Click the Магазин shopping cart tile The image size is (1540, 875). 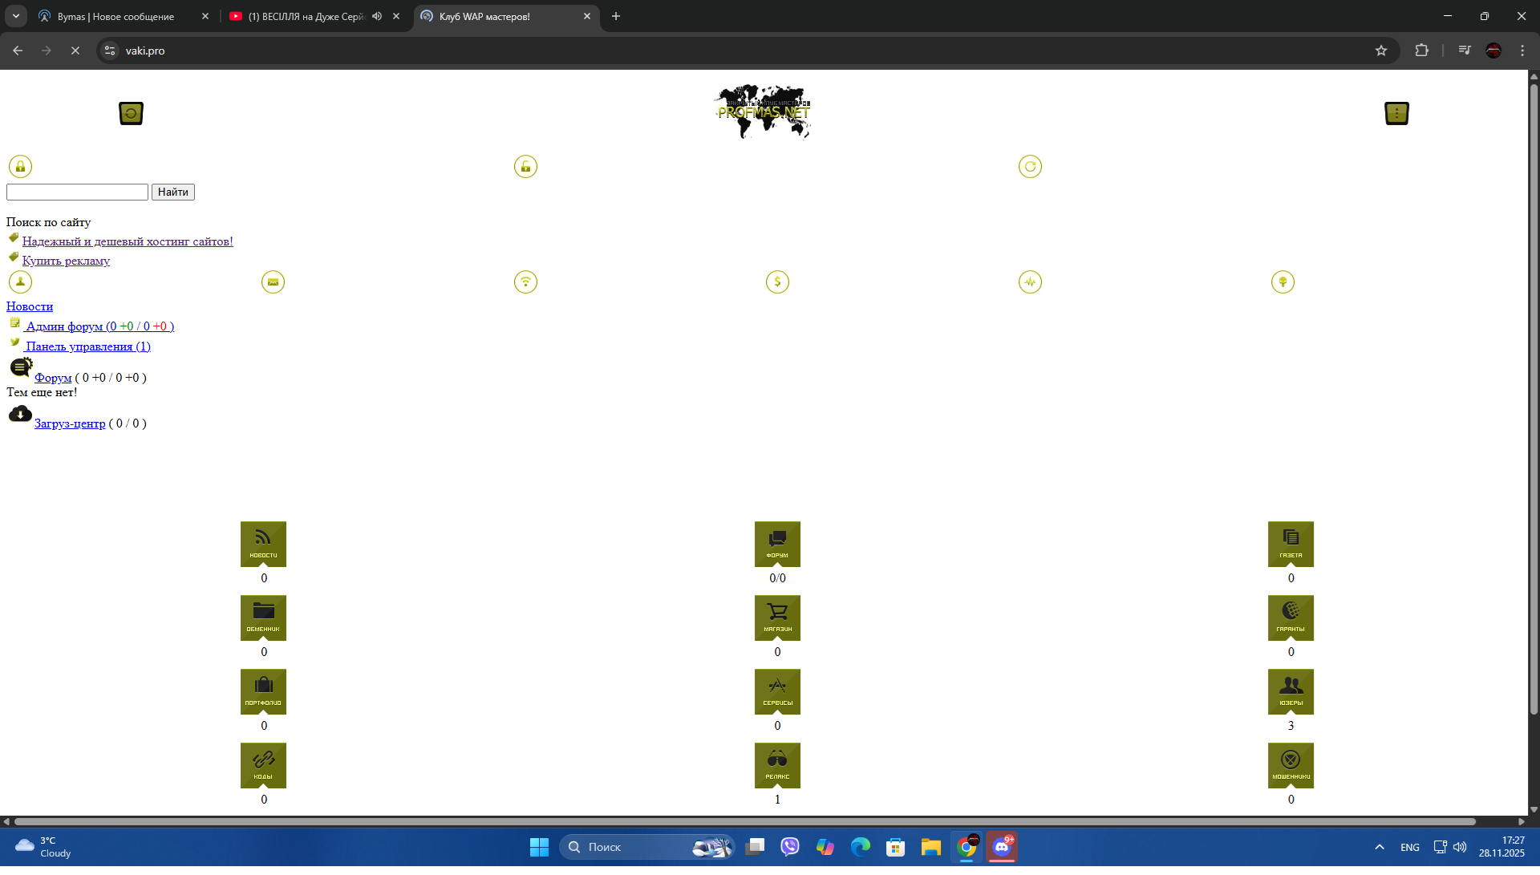(x=776, y=617)
